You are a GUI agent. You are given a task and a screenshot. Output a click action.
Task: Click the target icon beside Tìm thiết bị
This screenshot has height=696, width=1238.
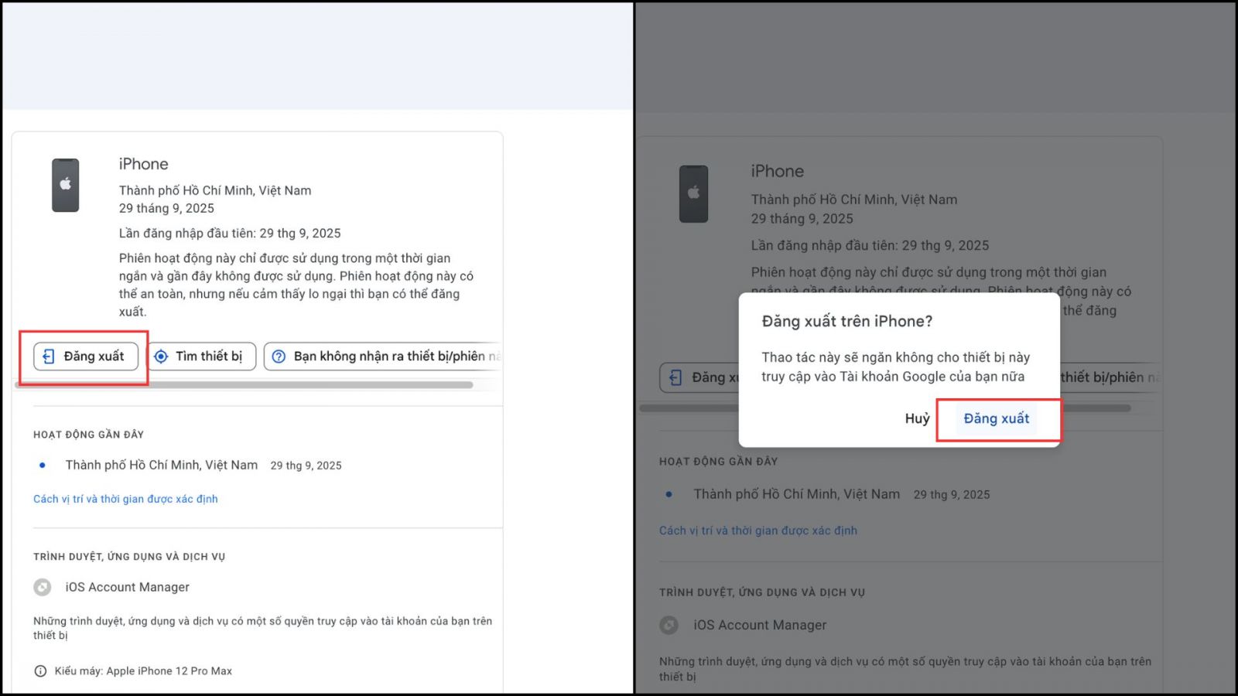click(x=161, y=357)
